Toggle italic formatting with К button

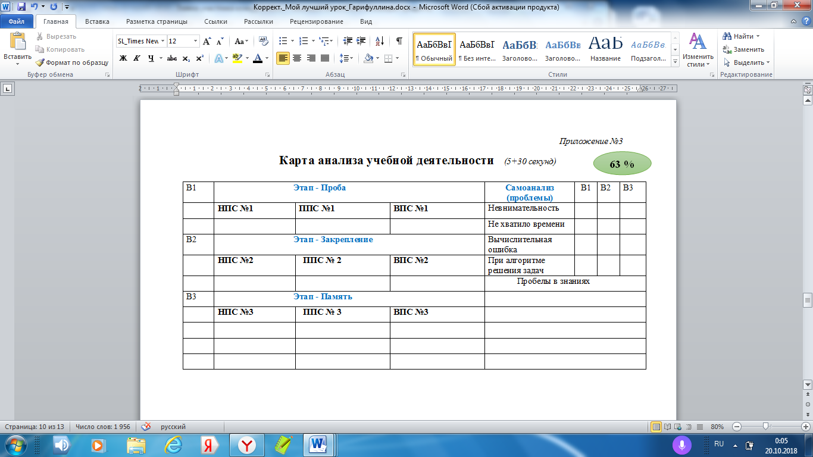(137, 58)
